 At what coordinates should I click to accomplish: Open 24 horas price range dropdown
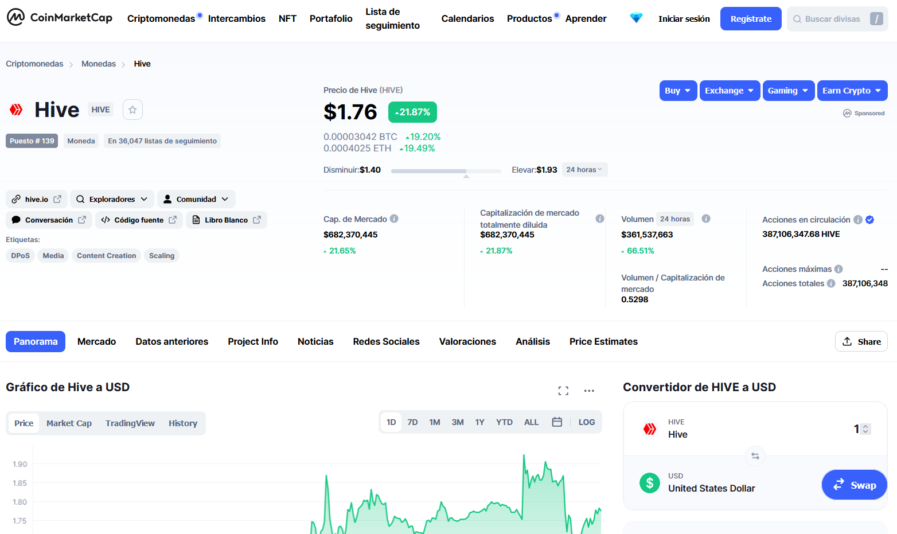[584, 170]
